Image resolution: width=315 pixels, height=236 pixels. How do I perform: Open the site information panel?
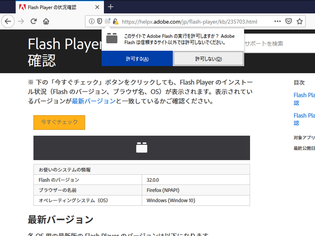pyautogui.click(x=92, y=22)
